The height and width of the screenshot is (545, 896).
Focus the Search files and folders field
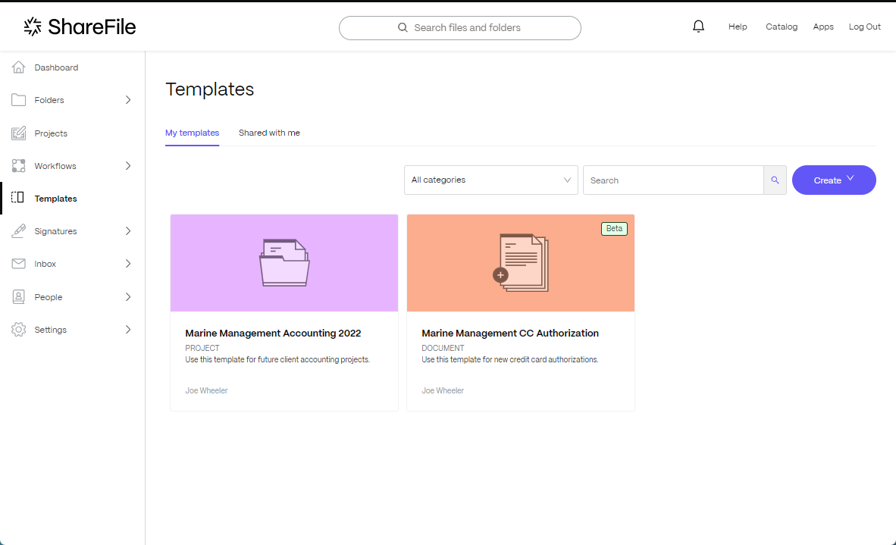coord(460,28)
